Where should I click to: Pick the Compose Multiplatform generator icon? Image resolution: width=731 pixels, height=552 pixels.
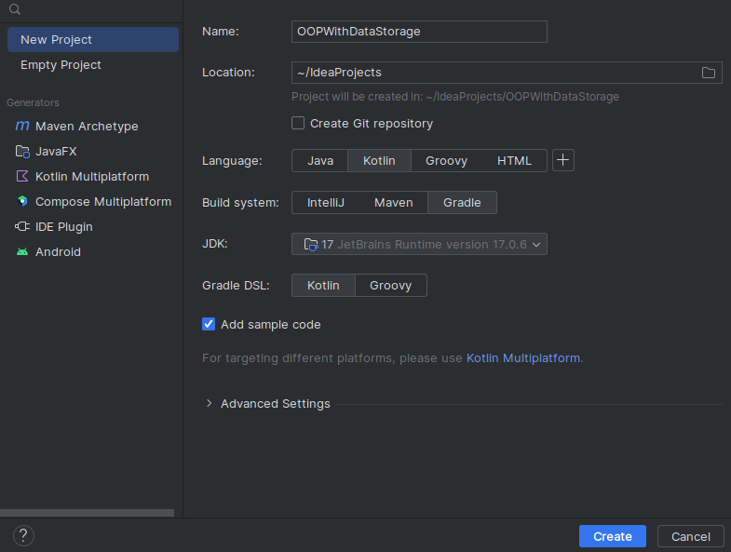coord(22,201)
